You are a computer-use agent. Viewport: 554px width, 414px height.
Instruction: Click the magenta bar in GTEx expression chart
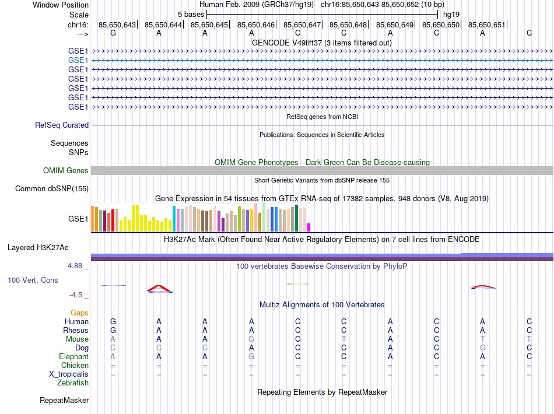coord(309,227)
